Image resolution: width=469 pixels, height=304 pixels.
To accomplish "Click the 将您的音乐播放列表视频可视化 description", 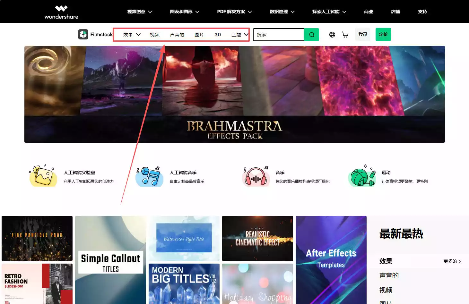I will pos(302,182).
